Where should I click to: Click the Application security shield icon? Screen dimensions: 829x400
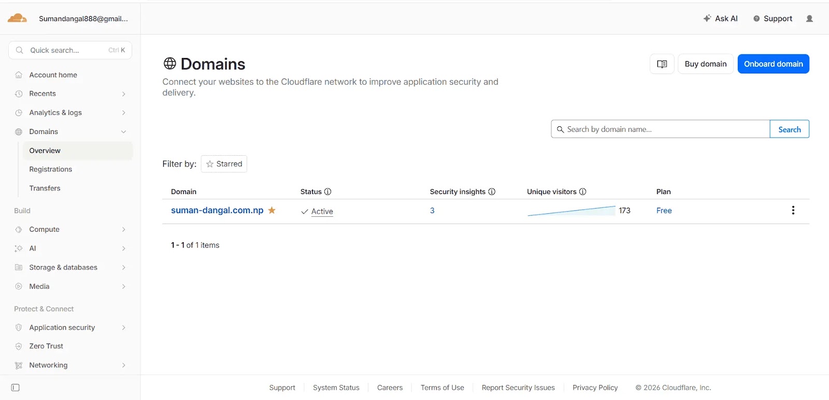tap(19, 328)
